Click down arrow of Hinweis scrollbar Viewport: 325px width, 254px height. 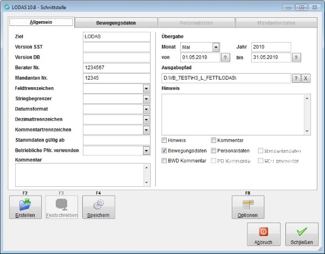click(x=308, y=131)
